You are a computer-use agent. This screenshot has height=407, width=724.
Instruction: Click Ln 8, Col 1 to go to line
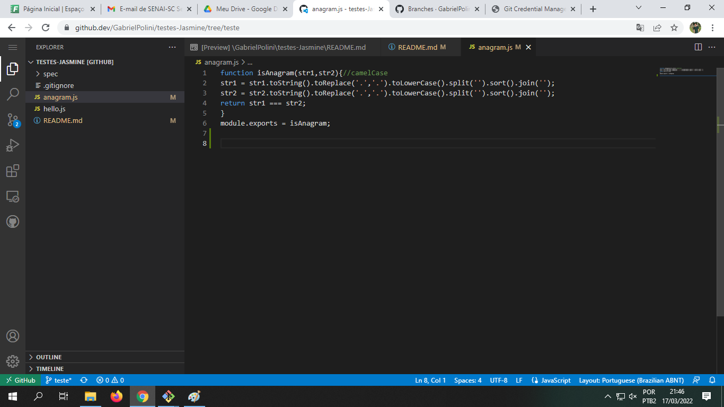pos(430,380)
